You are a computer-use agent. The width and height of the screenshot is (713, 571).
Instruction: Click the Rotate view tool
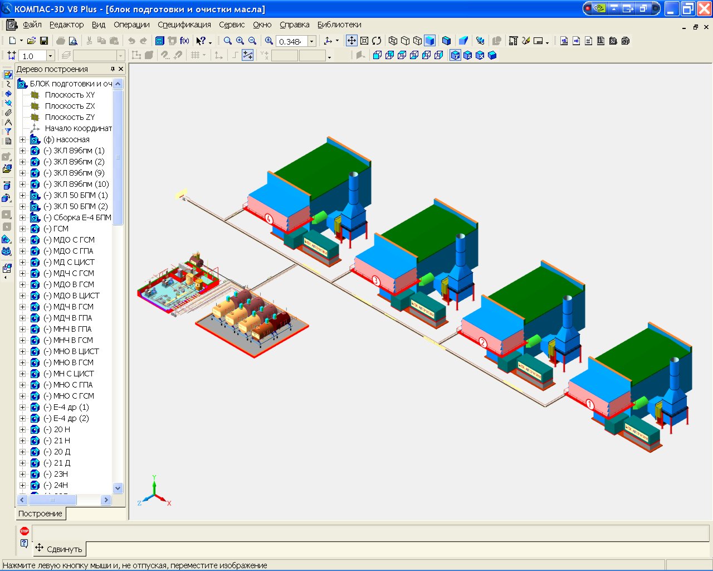pos(377,41)
